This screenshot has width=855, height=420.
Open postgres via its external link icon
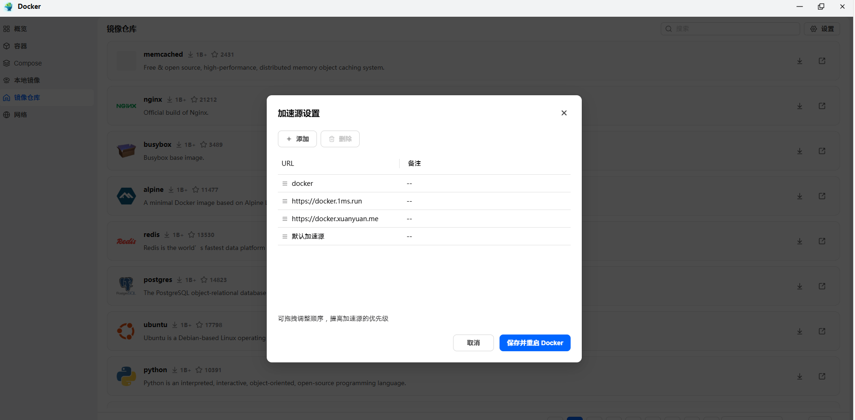click(822, 286)
